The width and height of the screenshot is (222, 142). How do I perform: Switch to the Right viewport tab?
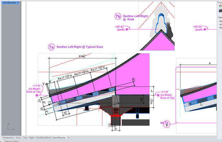click(32, 137)
